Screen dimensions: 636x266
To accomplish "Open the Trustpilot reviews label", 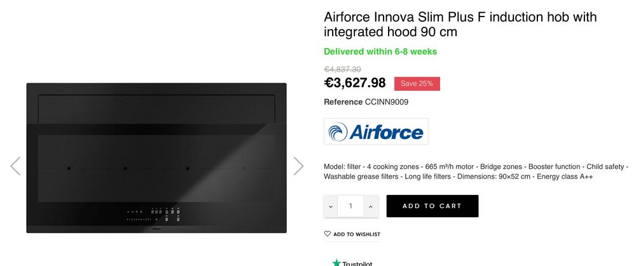I will pos(357,263).
